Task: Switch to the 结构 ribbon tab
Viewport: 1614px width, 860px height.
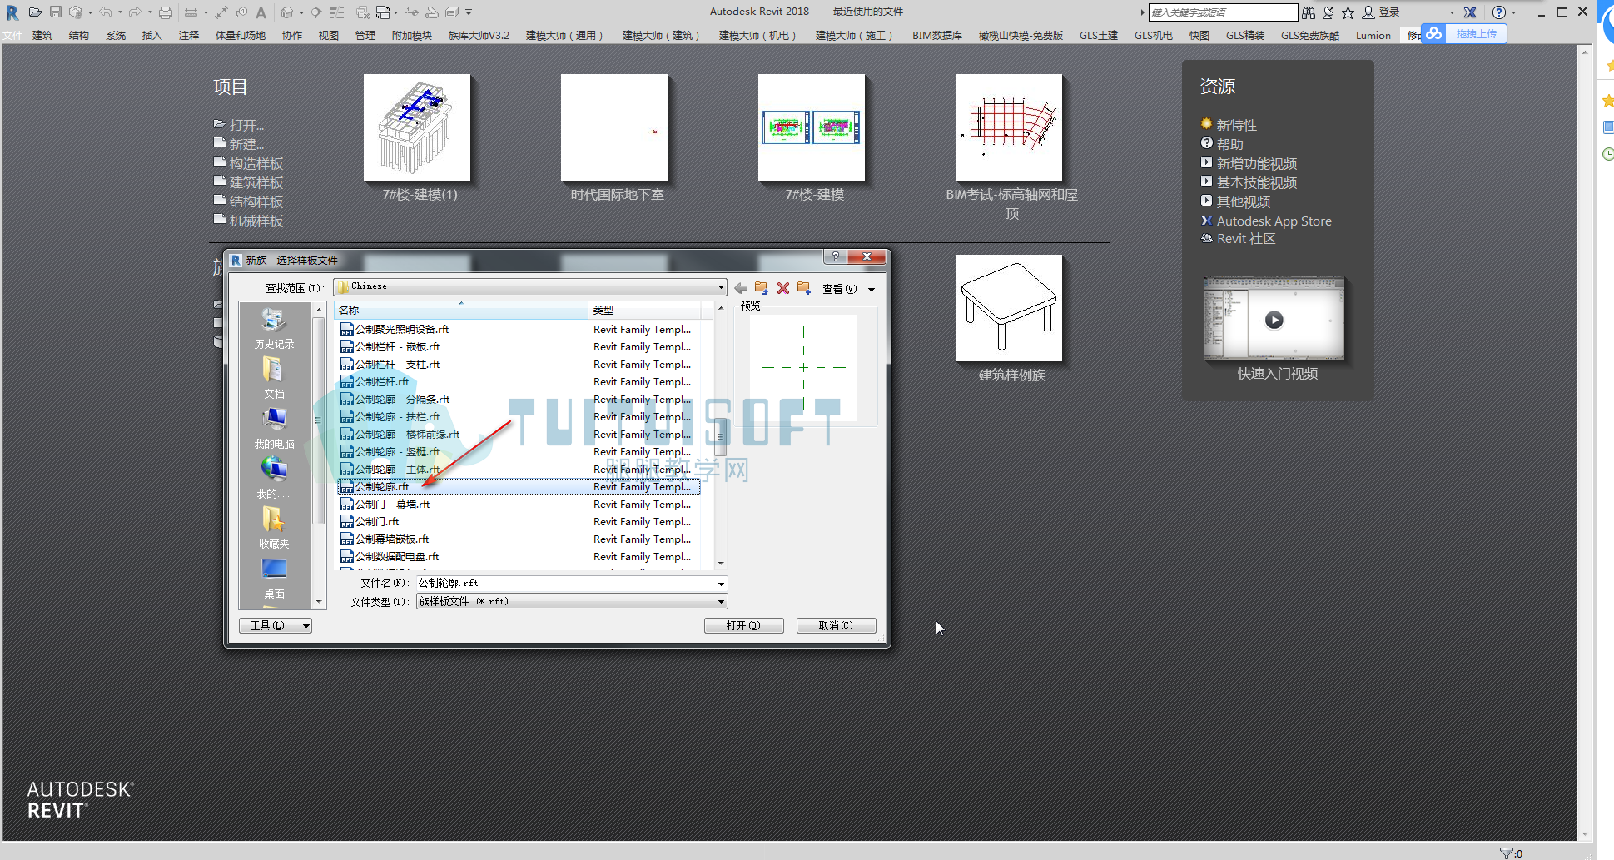Action: (79, 35)
